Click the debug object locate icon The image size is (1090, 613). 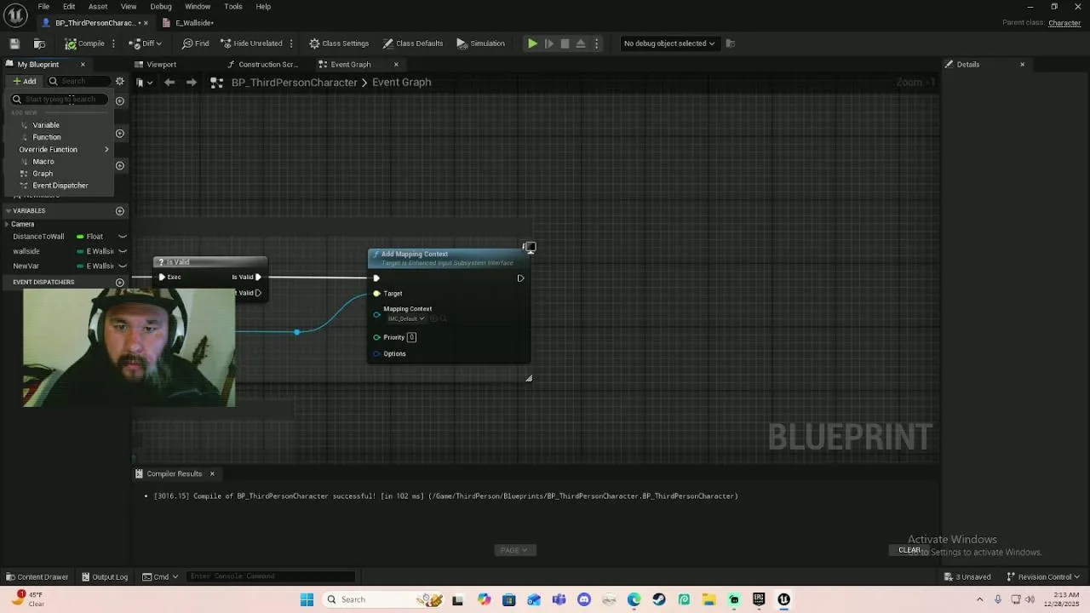tap(731, 43)
